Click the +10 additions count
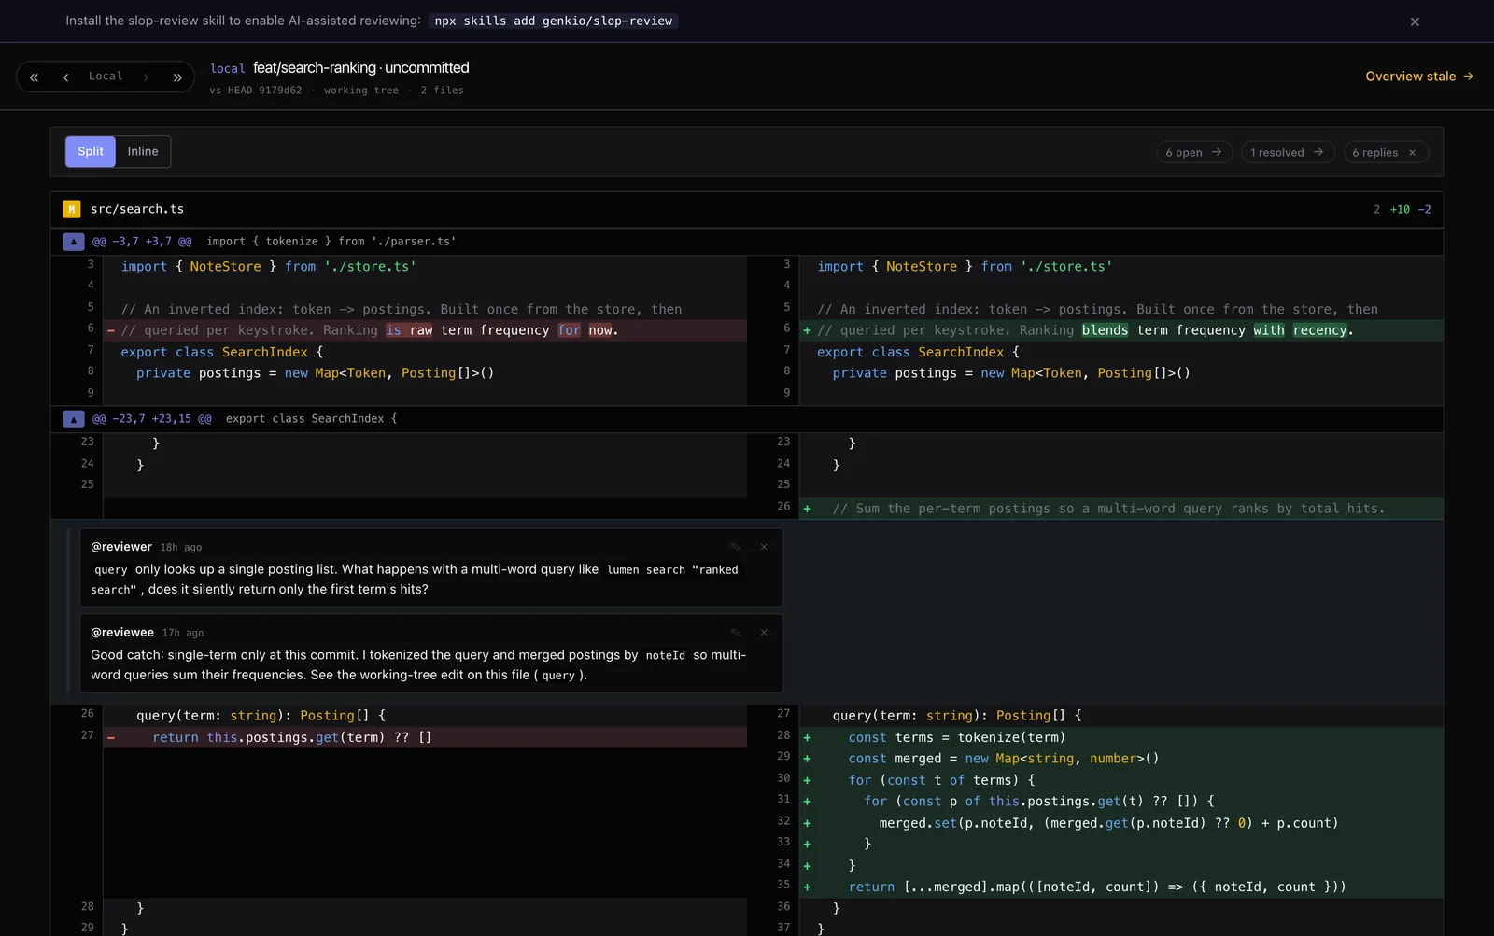 click(1400, 209)
